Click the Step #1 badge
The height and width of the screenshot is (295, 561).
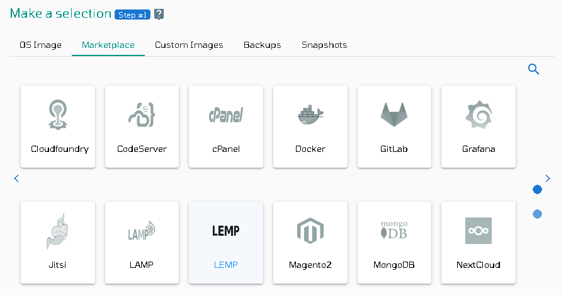pyautogui.click(x=132, y=14)
